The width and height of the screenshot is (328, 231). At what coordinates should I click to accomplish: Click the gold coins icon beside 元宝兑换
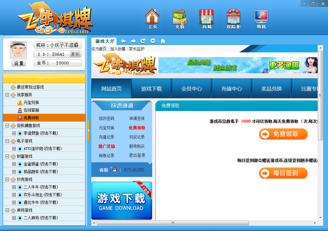20,102
